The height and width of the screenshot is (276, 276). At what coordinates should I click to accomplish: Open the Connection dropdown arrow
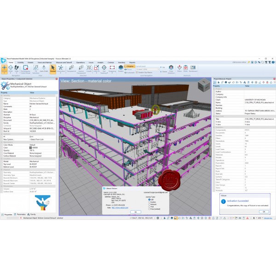(61, 73)
